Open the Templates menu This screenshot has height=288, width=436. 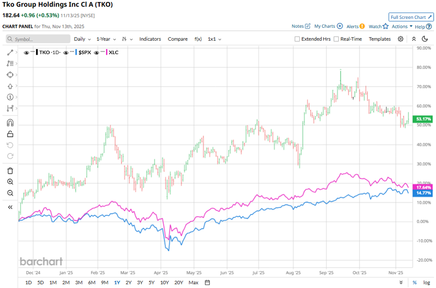379,39
